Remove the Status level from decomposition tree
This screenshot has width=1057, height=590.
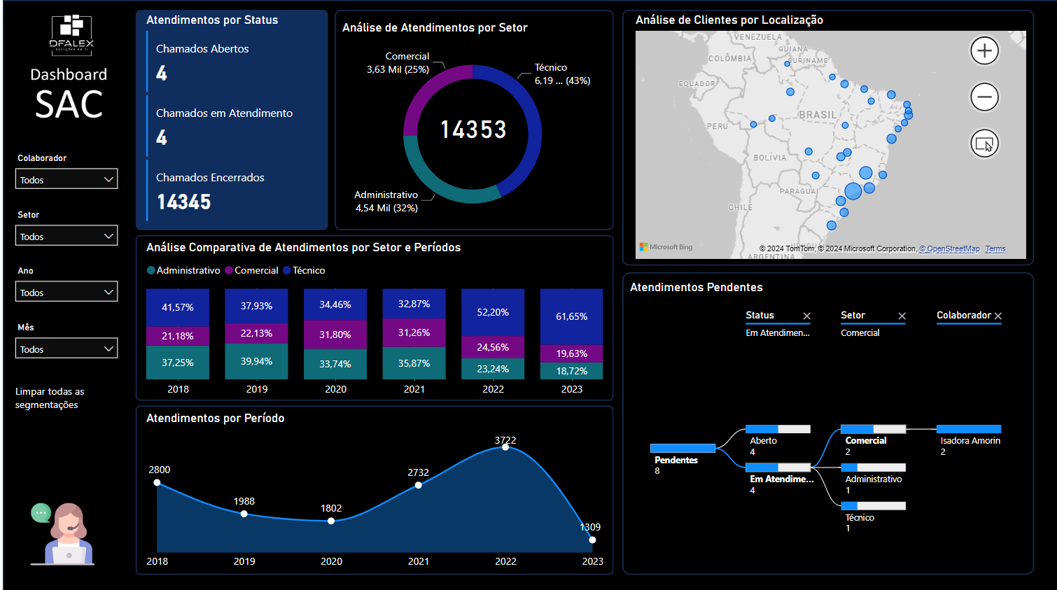806,316
